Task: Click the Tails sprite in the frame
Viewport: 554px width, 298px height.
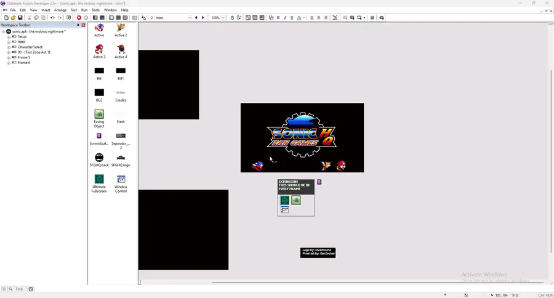Action: [x=326, y=165]
